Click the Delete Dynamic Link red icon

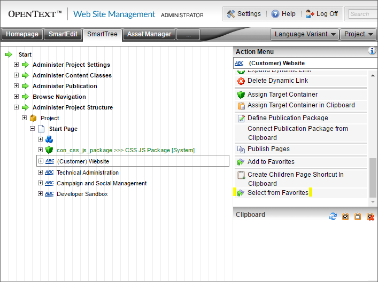coord(241,81)
